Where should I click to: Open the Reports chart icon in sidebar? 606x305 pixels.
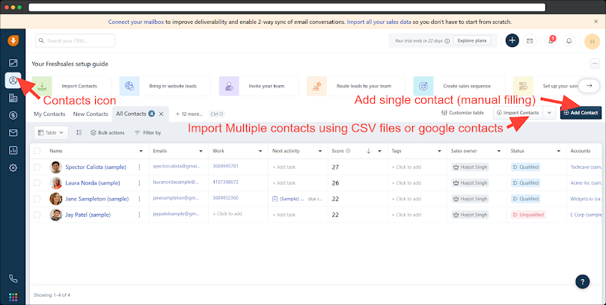pyautogui.click(x=13, y=150)
